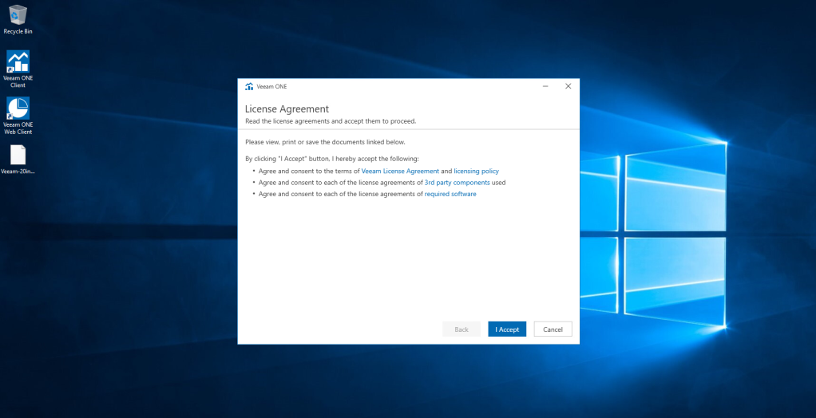Click the 'Veeam ONE' title bar text
Screen dimensions: 816x418
coord(271,86)
